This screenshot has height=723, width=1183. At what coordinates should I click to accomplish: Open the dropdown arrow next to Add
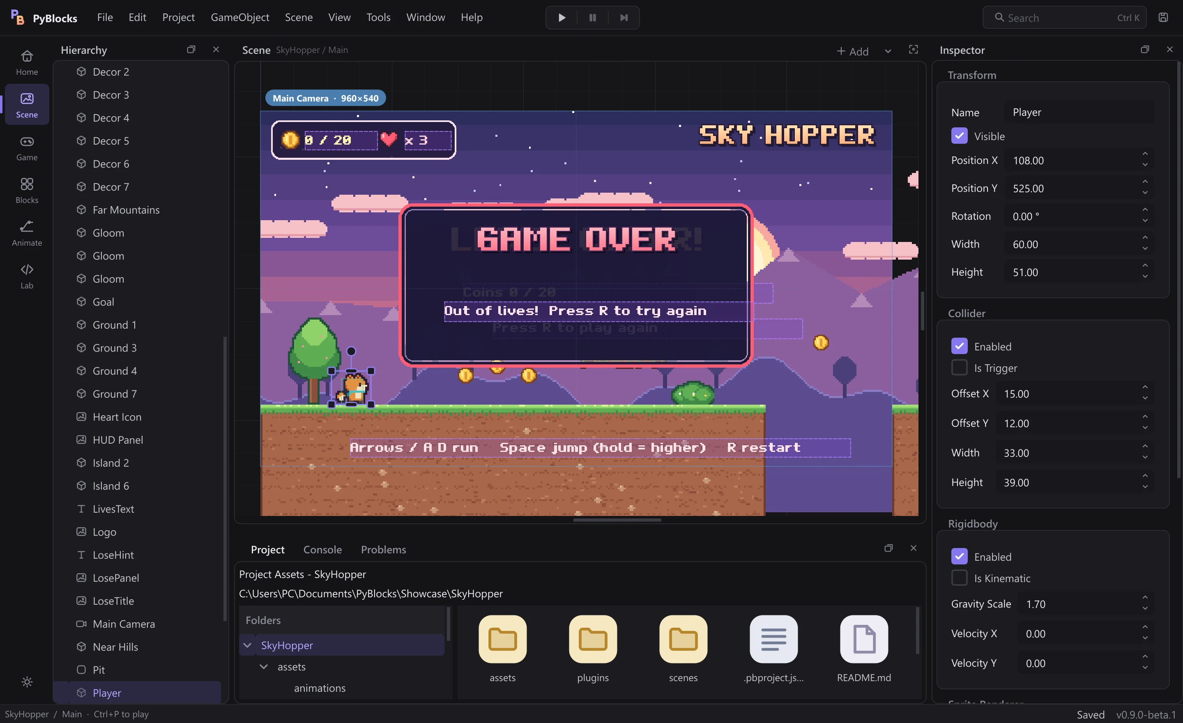point(888,51)
